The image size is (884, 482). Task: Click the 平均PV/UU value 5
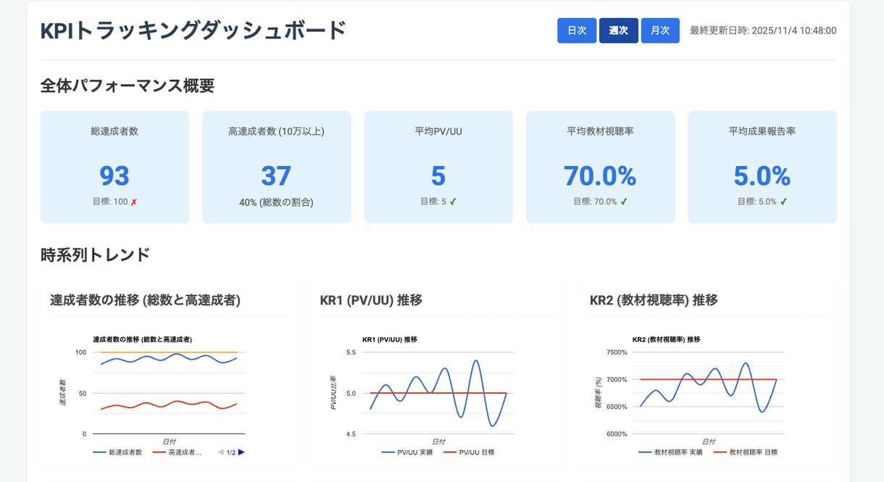[x=438, y=175]
